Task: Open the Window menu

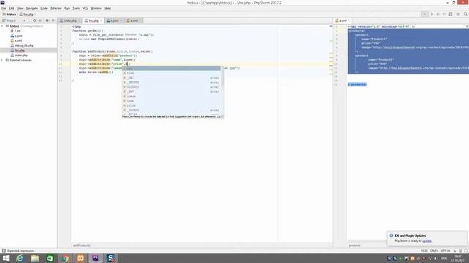Action: [x=96, y=8]
